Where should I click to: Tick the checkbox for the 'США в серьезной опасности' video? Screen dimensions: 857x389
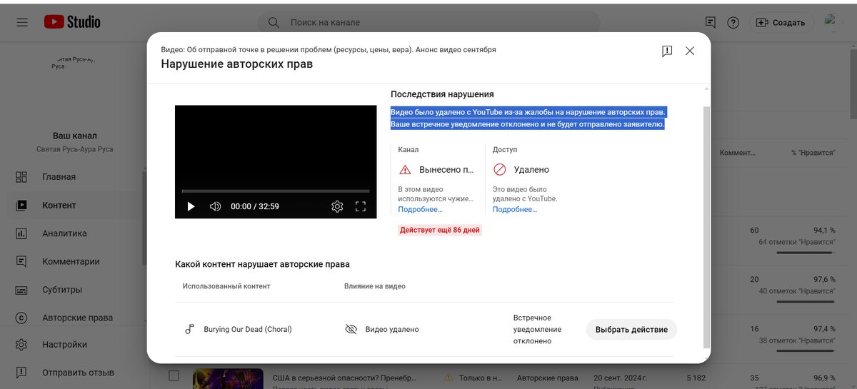click(174, 375)
